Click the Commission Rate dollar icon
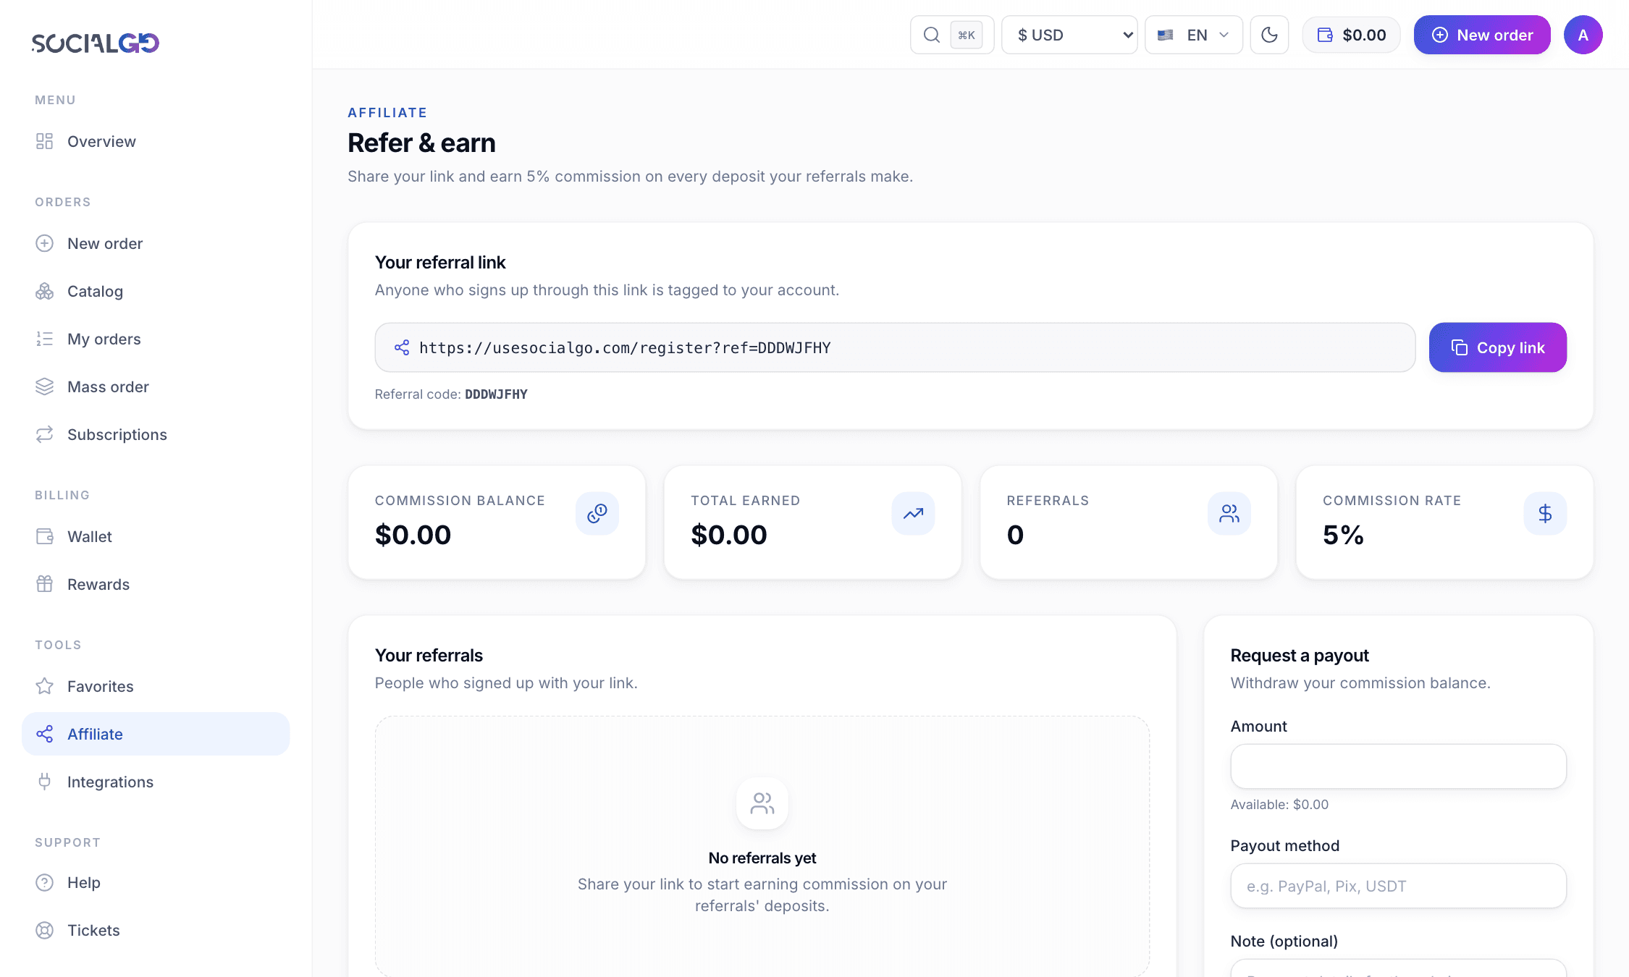This screenshot has width=1629, height=977. 1545,514
